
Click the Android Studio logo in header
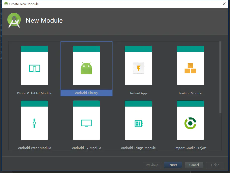pyautogui.click(x=14, y=20)
